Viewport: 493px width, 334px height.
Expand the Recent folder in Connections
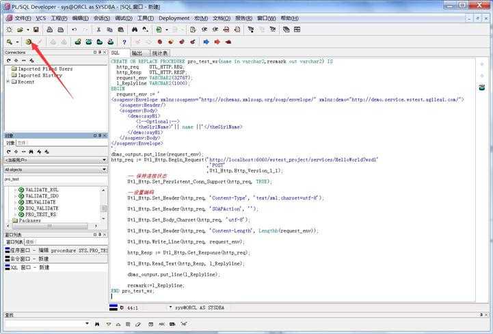click(x=8, y=82)
